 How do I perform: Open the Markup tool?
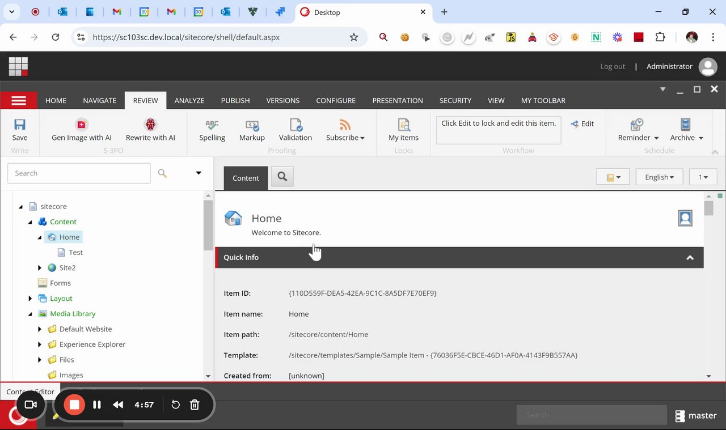pyautogui.click(x=252, y=130)
